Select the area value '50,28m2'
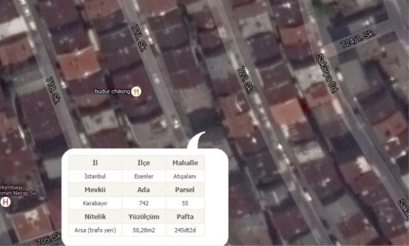Viewport: 409px width, 246px height. click(x=144, y=230)
